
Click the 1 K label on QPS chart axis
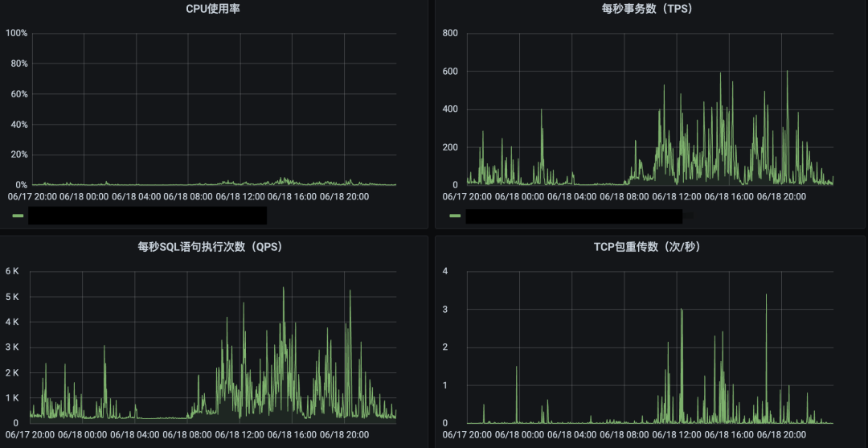(13, 397)
